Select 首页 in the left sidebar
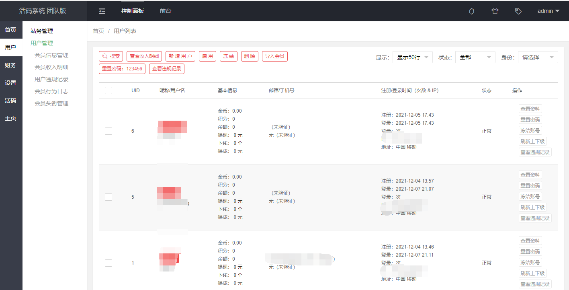Screen dimensions: 569x290 (x=11, y=30)
